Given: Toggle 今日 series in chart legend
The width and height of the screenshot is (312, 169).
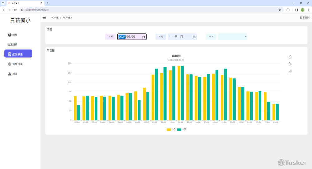Looking at the screenshot, I should pyautogui.click(x=182, y=129).
